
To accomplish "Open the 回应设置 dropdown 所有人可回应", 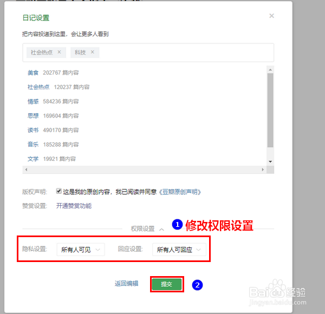I will [179, 250].
